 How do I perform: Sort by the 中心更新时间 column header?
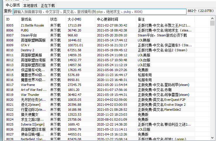pyautogui.click(x=115, y=19)
